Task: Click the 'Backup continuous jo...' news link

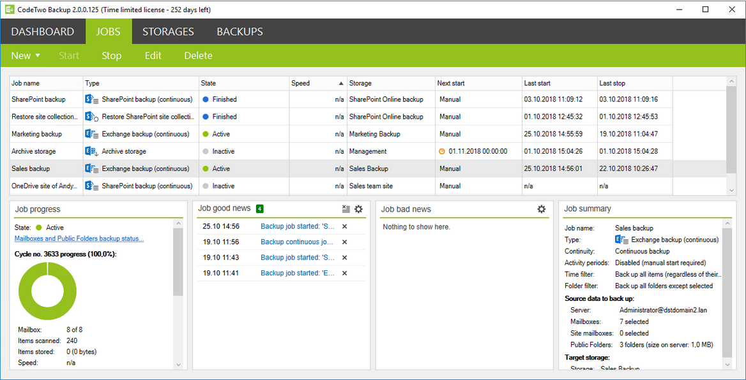Action: (x=297, y=242)
